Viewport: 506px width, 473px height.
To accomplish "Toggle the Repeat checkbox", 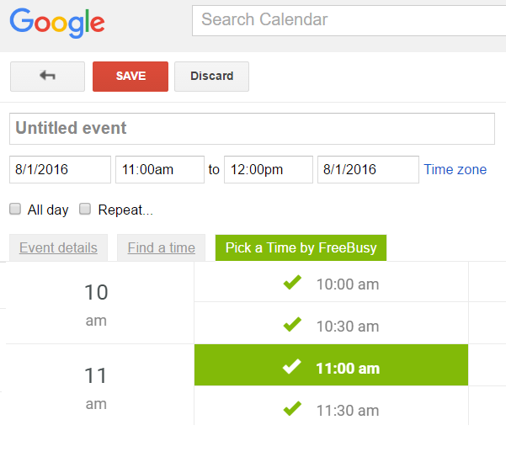I will [85, 209].
